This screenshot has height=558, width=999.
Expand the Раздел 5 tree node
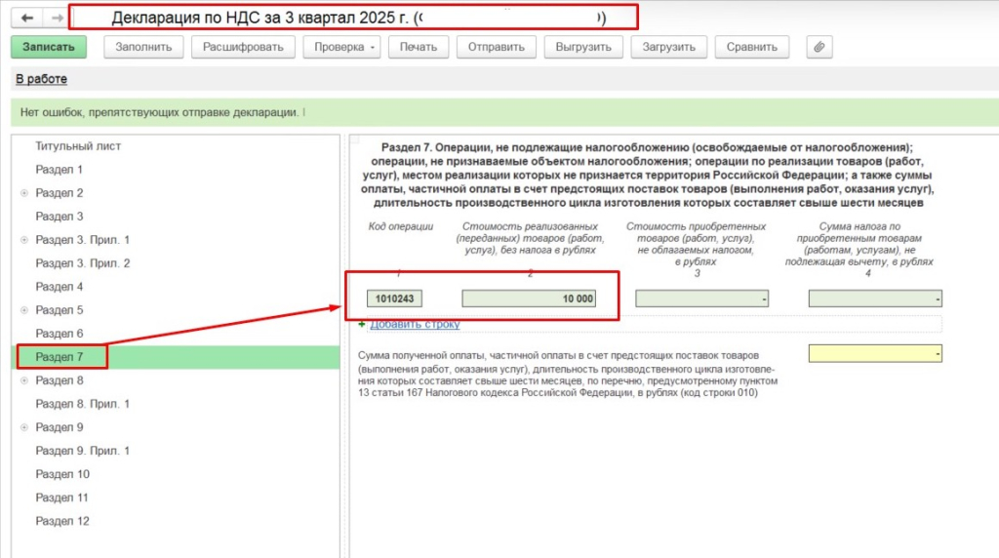pyautogui.click(x=24, y=310)
